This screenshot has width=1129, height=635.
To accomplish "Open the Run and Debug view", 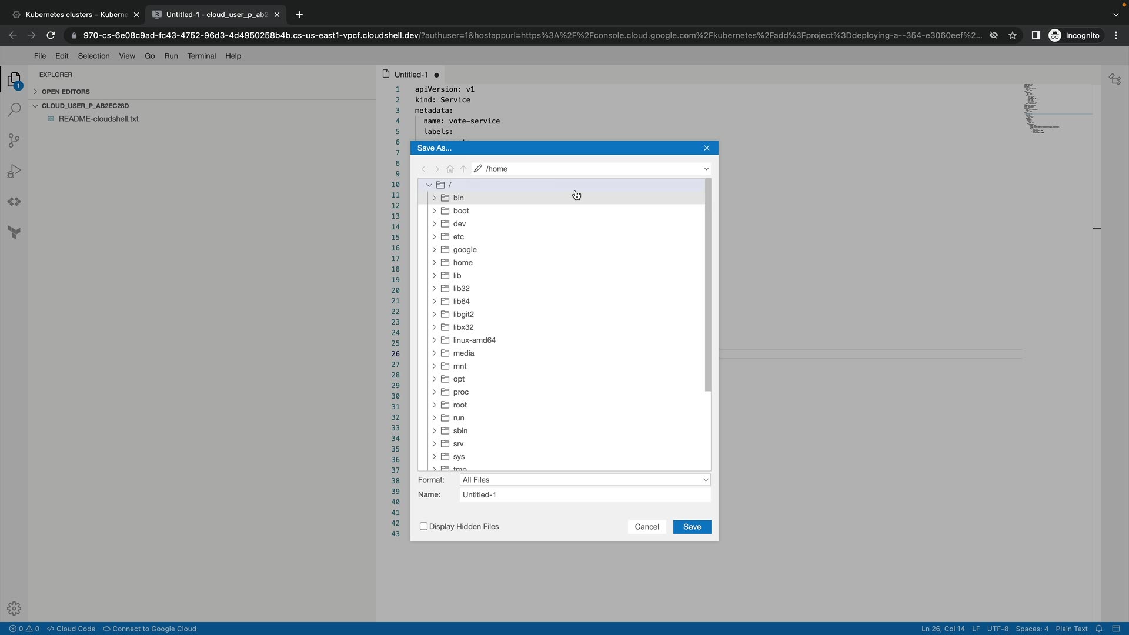I will [x=14, y=171].
